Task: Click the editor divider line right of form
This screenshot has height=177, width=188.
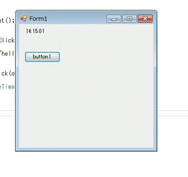Action: tap(173, 111)
